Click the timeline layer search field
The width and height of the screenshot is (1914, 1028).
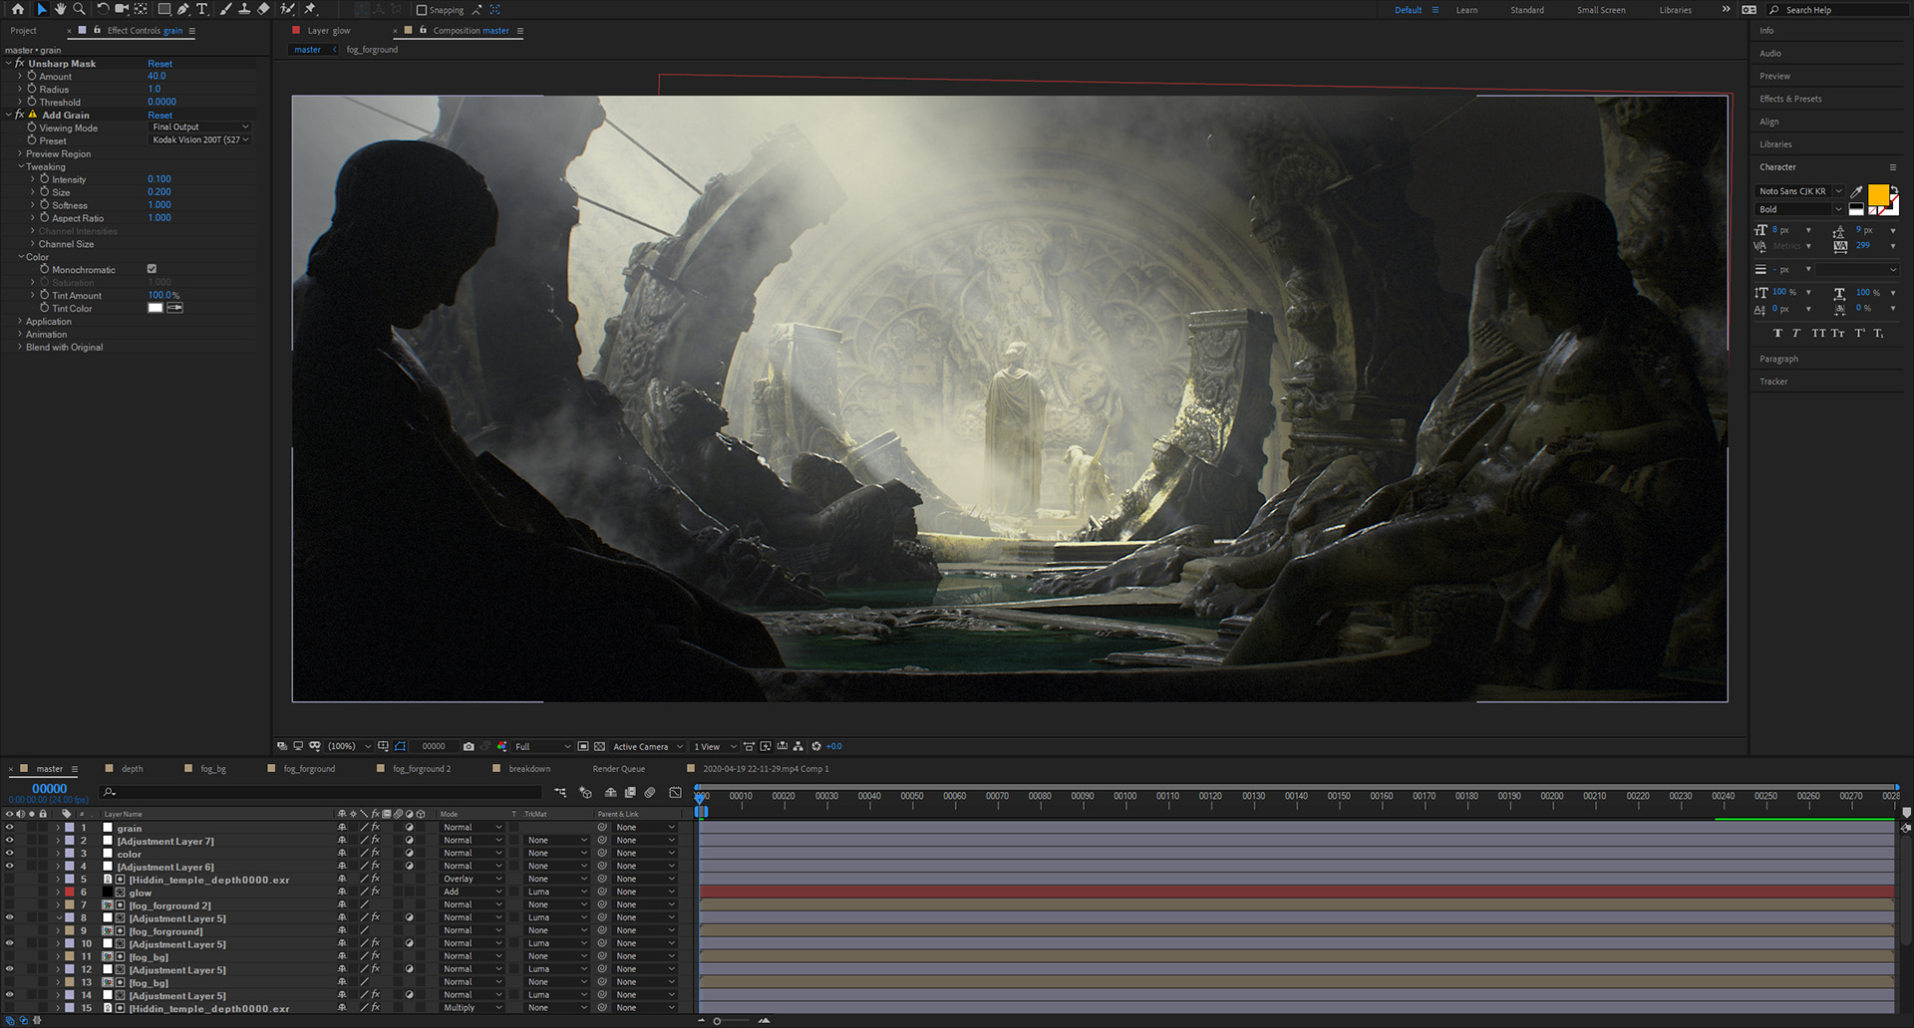point(319,792)
